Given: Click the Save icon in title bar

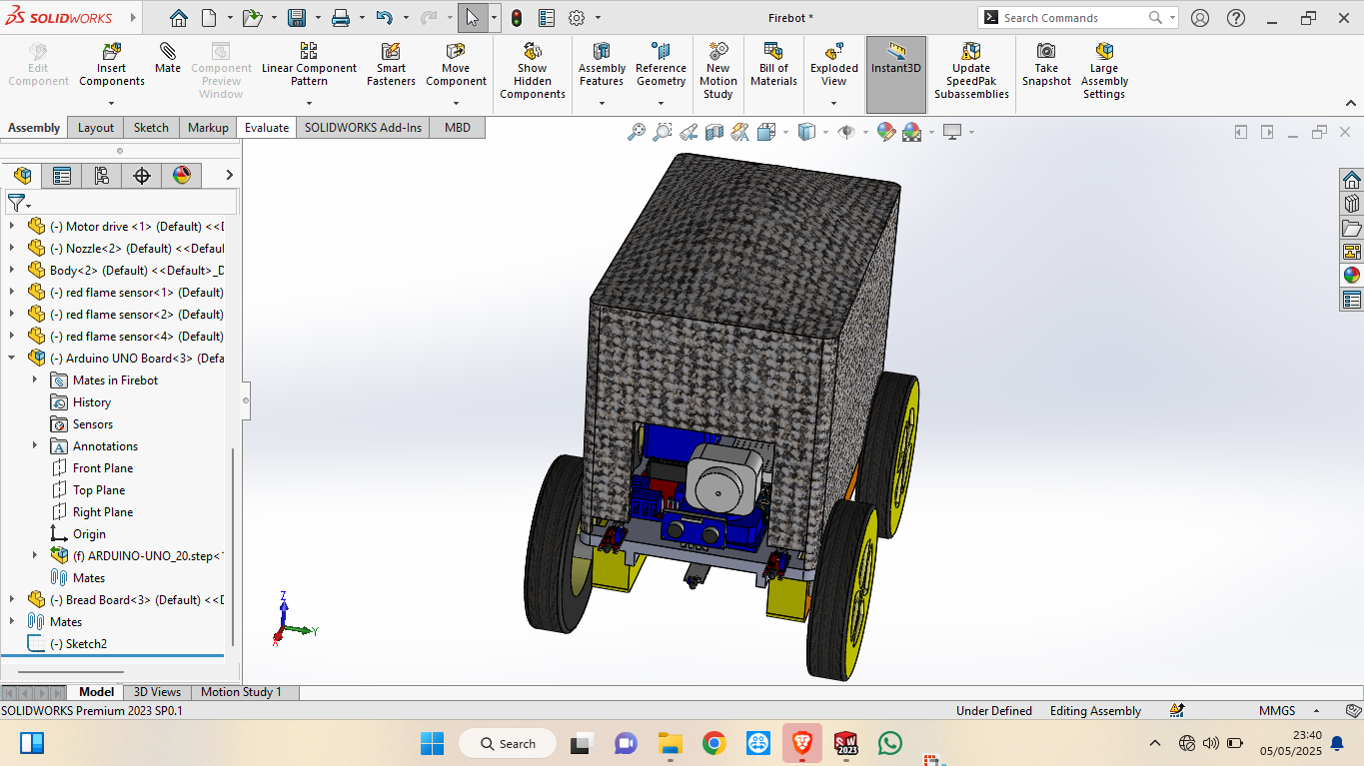Looking at the screenshot, I should (297, 18).
